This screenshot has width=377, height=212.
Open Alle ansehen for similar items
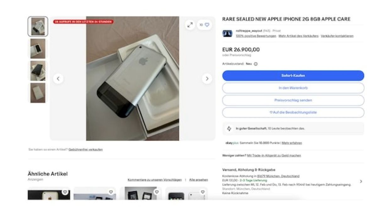199,180
